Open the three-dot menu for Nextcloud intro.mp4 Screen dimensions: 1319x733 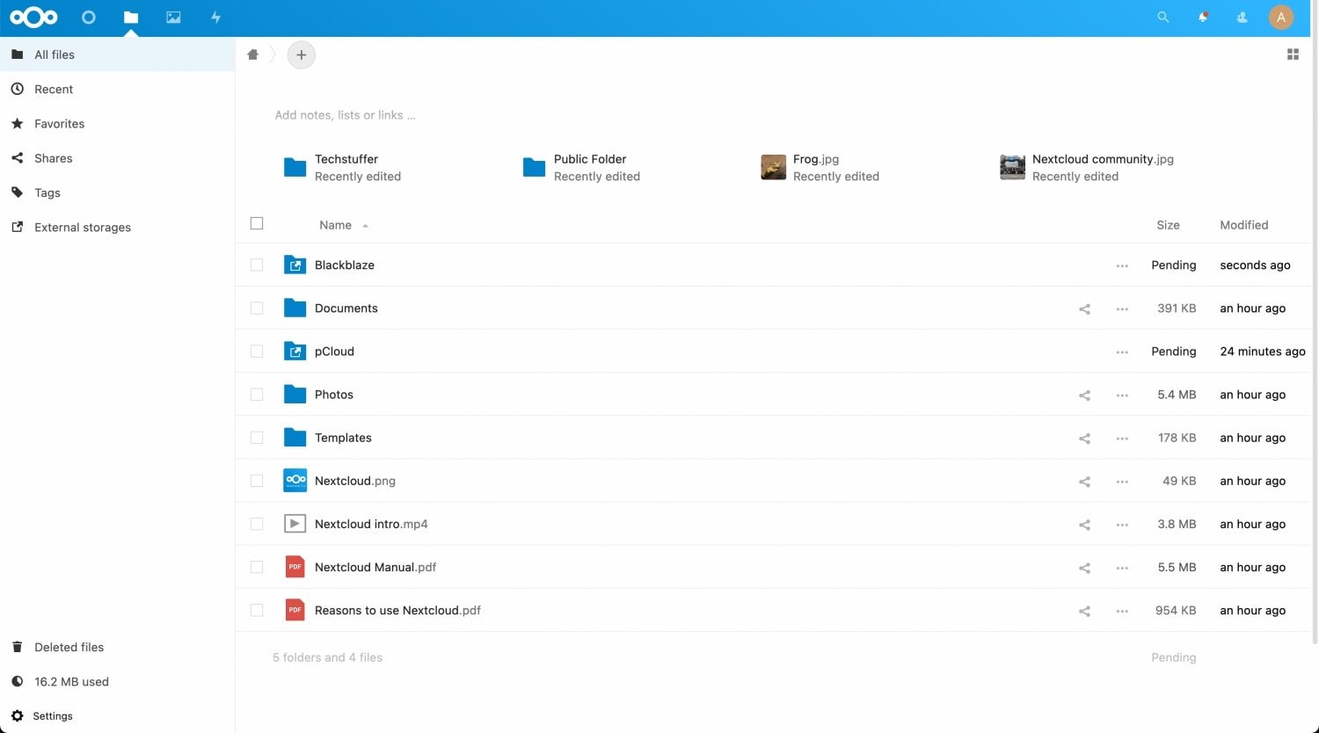point(1122,524)
